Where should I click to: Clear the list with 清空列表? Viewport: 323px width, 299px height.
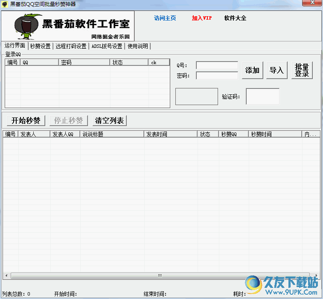pos(109,120)
